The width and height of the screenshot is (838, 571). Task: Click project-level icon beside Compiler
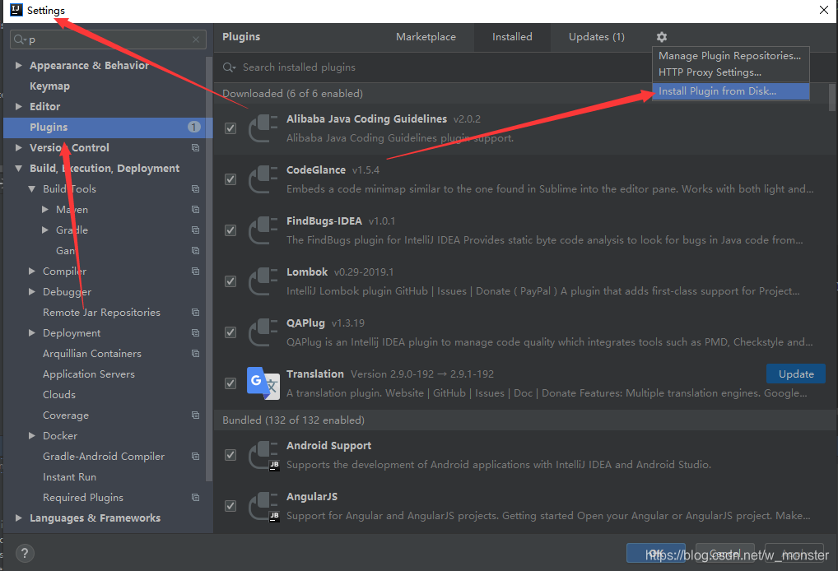pos(196,272)
